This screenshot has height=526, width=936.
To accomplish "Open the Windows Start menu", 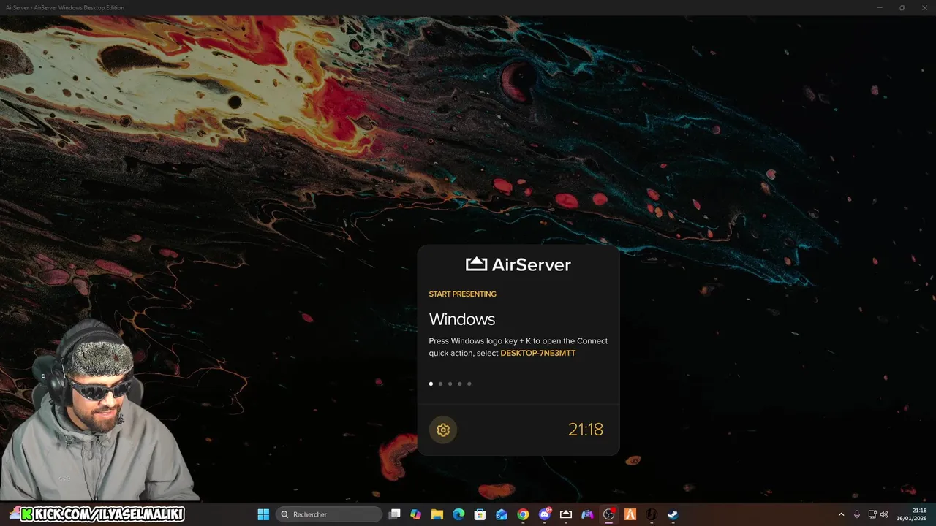I will pyautogui.click(x=263, y=514).
